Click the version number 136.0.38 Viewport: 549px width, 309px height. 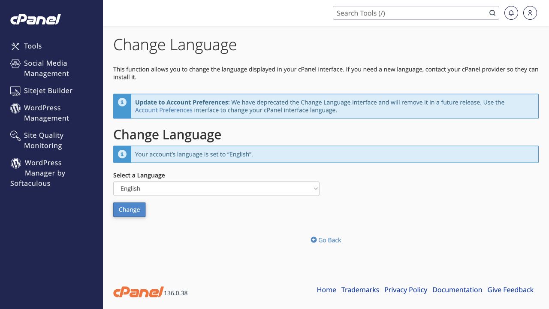click(176, 293)
